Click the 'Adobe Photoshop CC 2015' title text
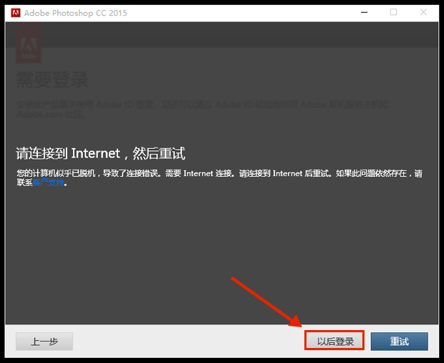444x363 pixels. [x=69, y=13]
